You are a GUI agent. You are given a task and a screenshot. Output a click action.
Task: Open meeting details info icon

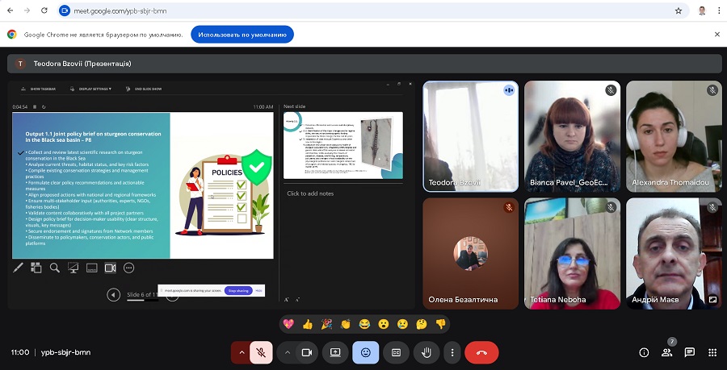(x=644, y=352)
